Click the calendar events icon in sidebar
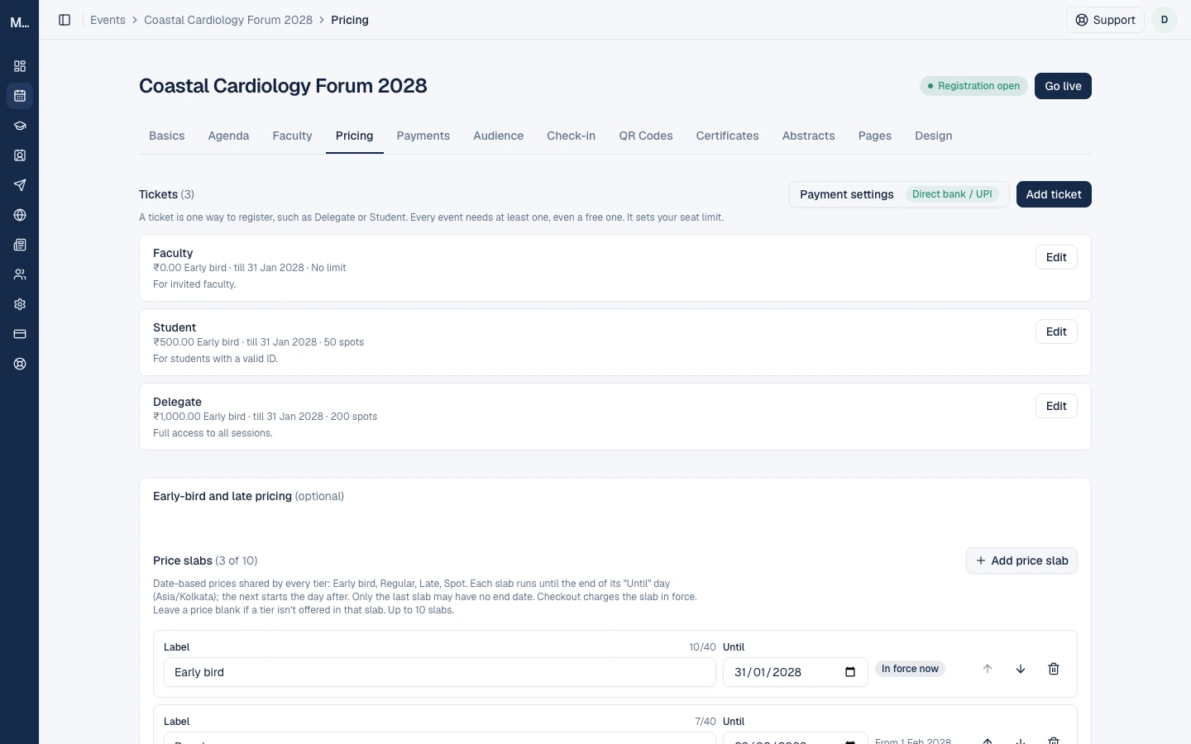The image size is (1191, 744). pos(20,96)
